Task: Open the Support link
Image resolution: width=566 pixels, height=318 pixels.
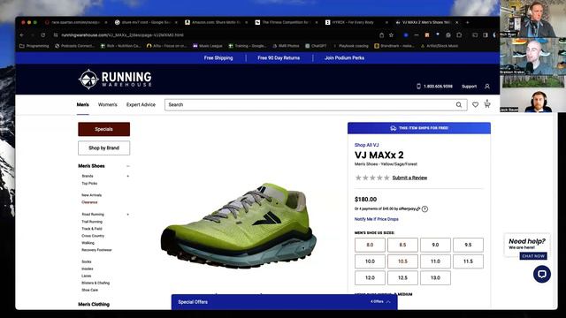Action: (x=470, y=87)
